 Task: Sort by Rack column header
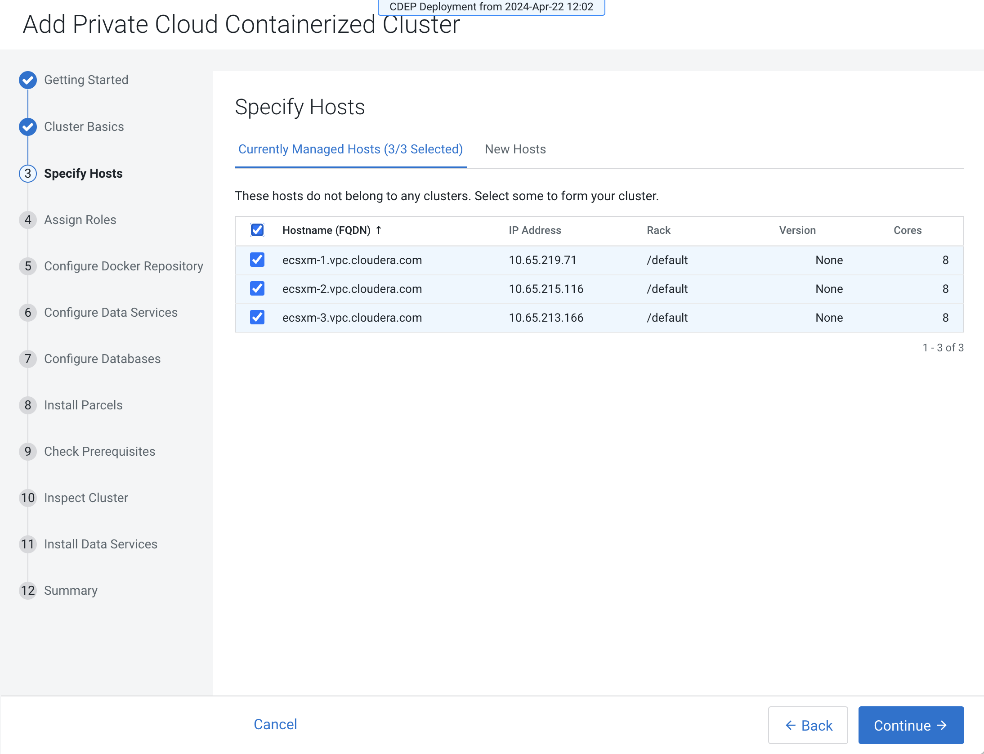click(659, 230)
